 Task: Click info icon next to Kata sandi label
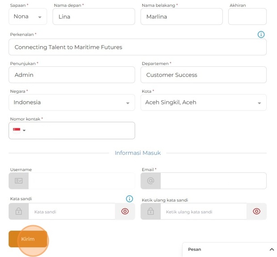[129, 199]
